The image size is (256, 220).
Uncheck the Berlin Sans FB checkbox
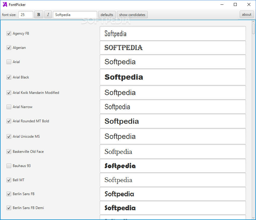coord(9,194)
